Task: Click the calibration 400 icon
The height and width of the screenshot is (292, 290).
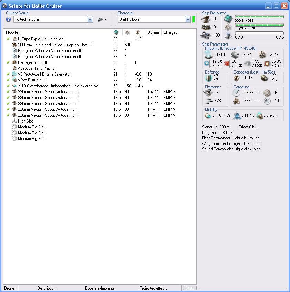Action: click(x=206, y=35)
